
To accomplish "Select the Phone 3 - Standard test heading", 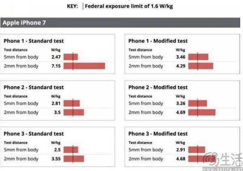I will click(x=34, y=134).
